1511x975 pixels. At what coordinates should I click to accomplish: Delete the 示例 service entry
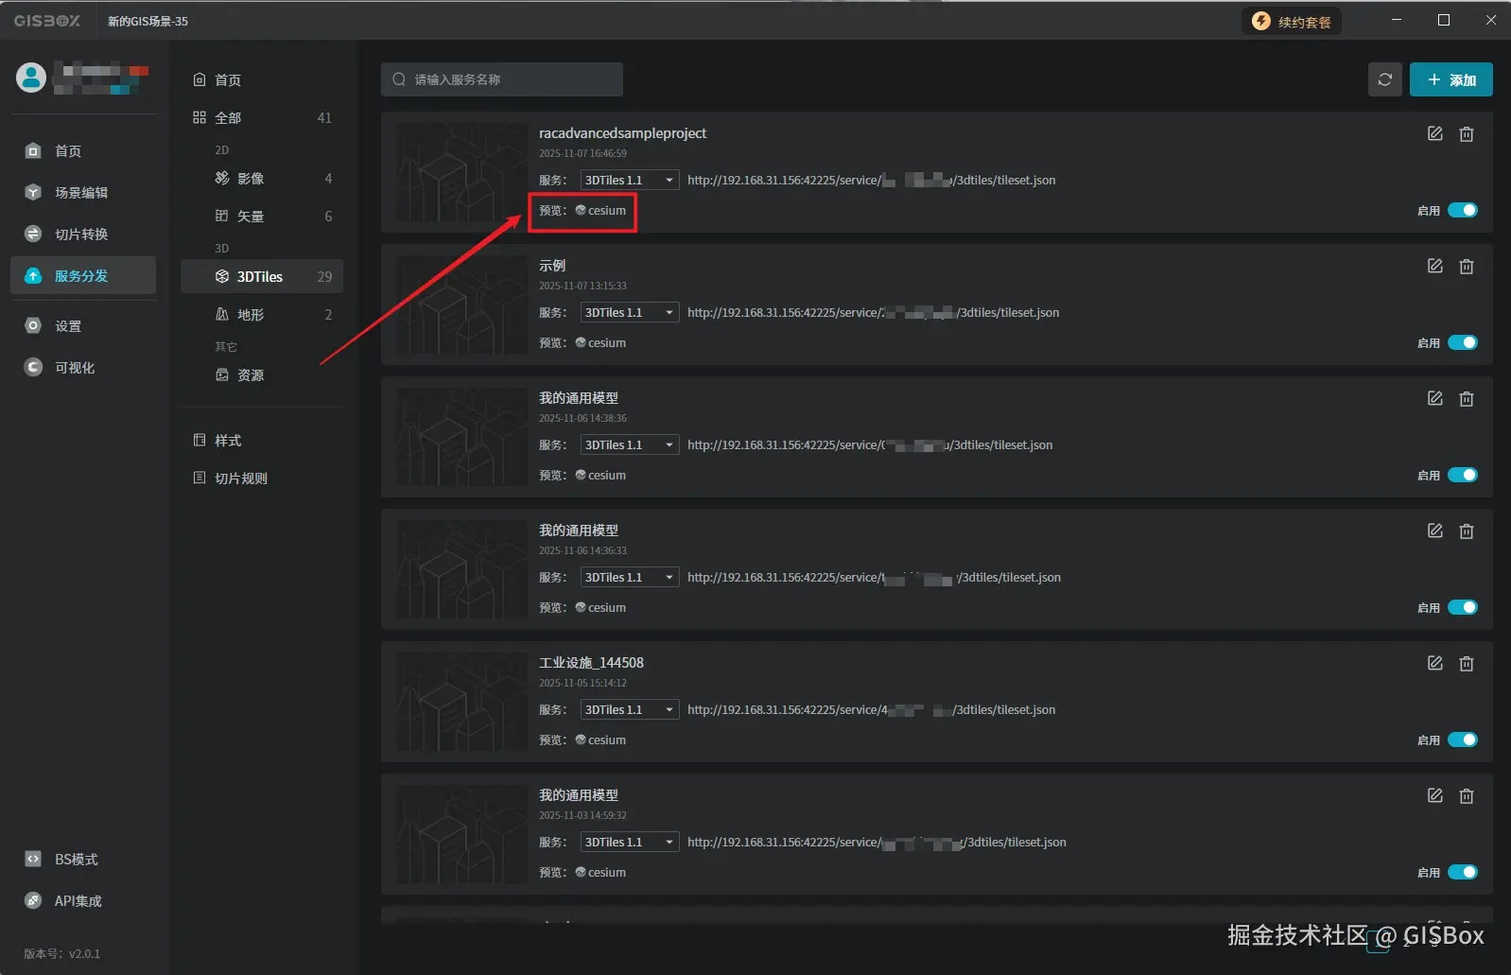(1467, 266)
